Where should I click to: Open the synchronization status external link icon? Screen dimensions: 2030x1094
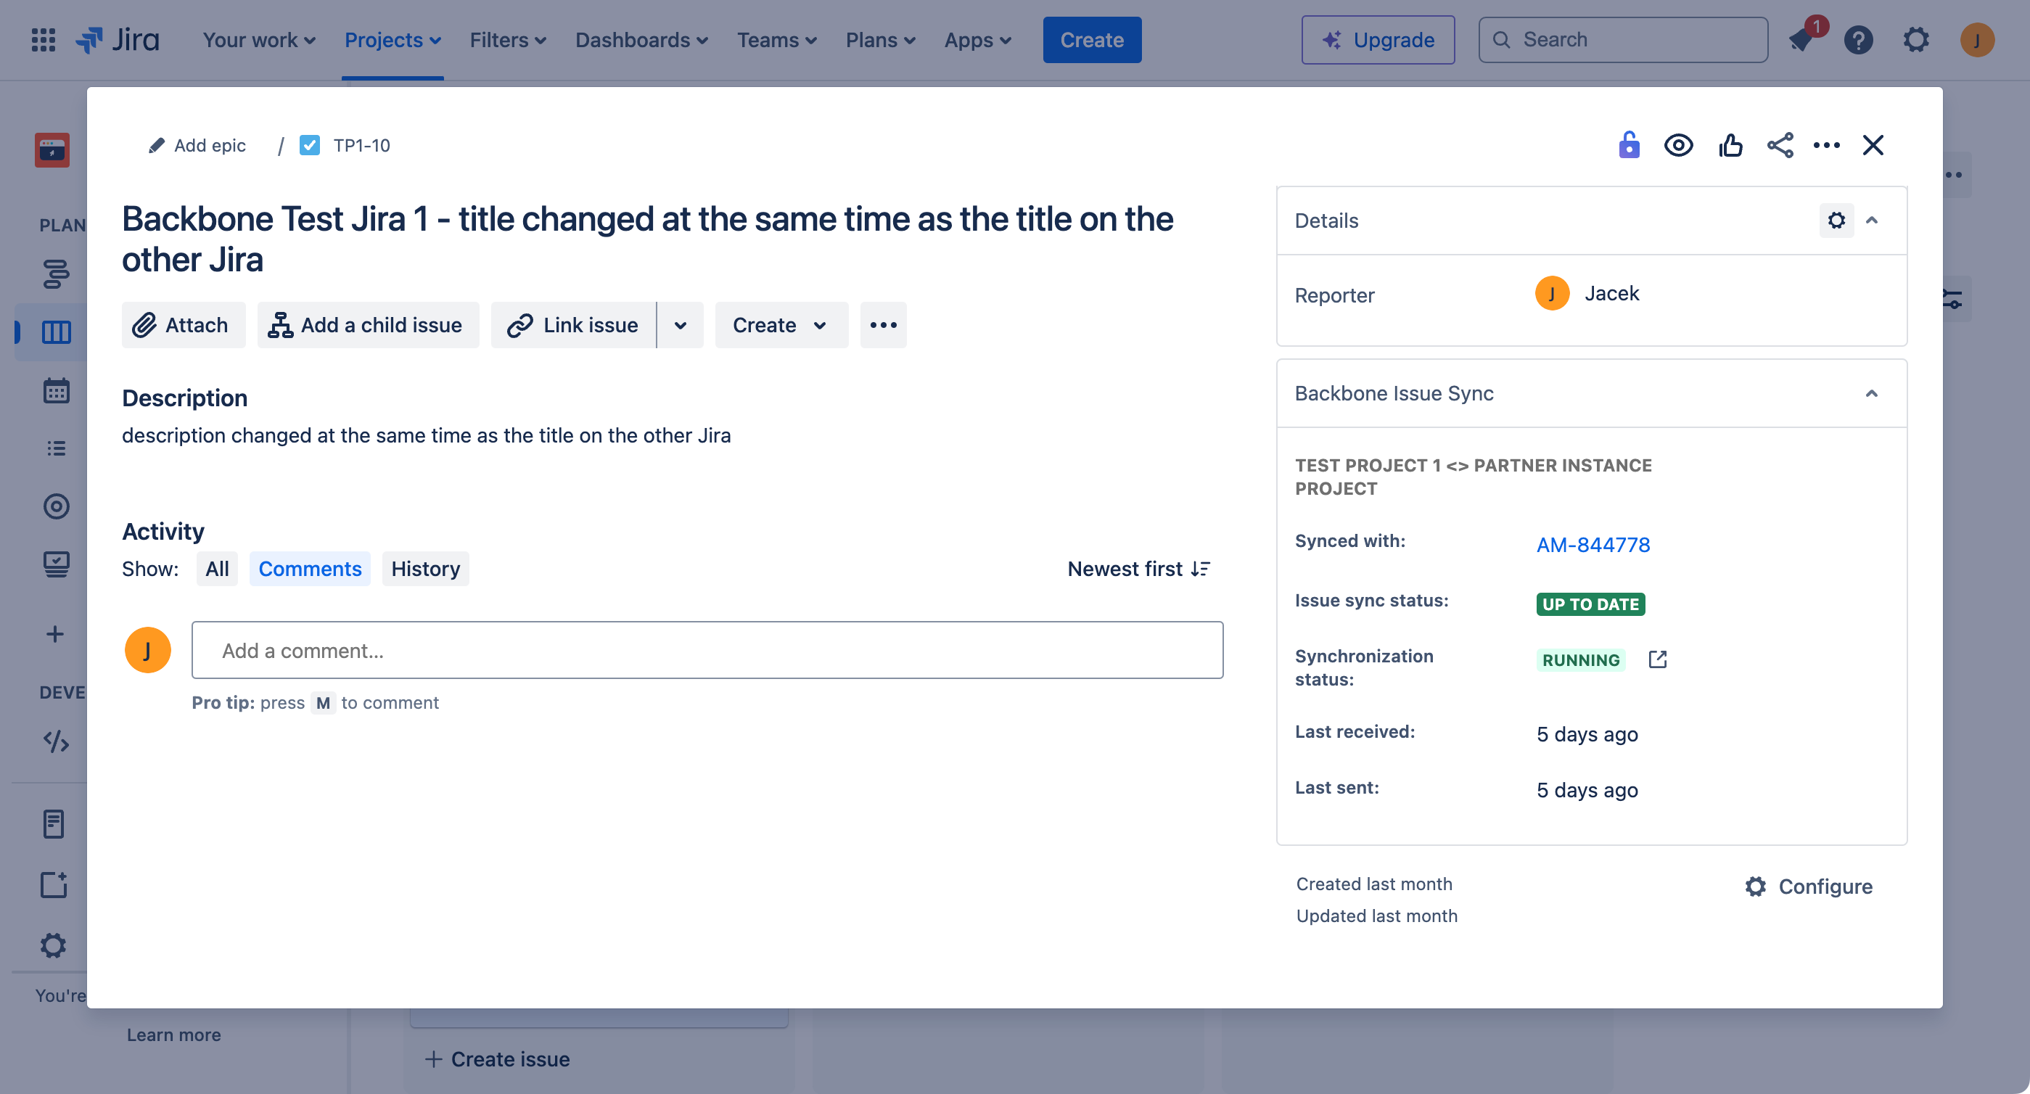[x=1658, y=659]
